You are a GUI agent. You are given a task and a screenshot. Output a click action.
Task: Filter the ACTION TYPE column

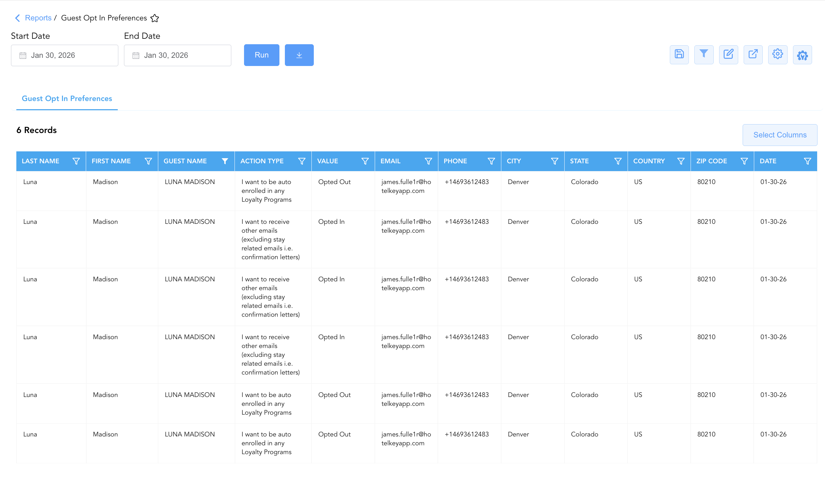(x=302, y=161)
